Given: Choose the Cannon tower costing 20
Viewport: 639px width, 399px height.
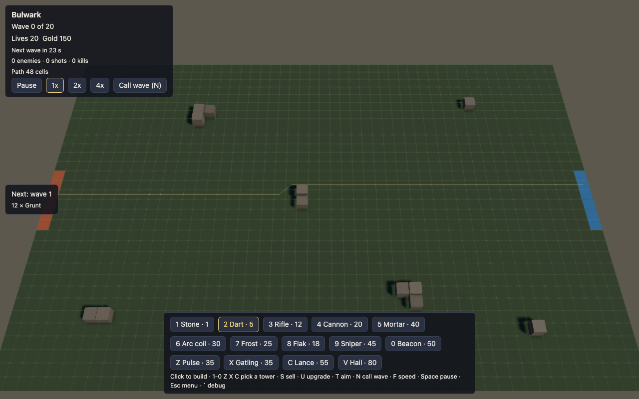Looking at the screenshot, I should pos(339,324).
